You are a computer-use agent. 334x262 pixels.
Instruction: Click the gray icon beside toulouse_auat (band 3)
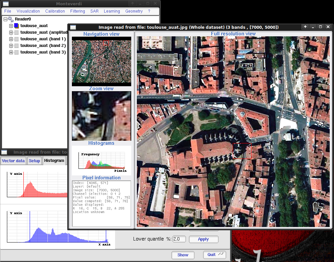click(16, 52)
